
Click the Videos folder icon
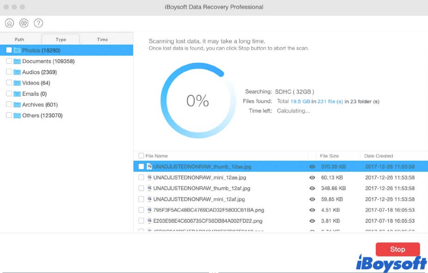[x=17, y=83]
